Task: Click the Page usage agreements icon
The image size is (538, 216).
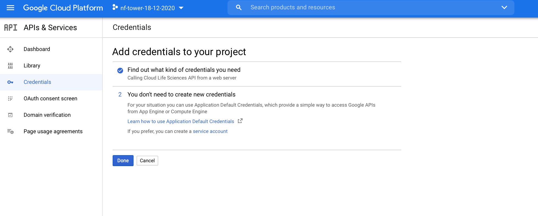Action: (x=10, y=132)
